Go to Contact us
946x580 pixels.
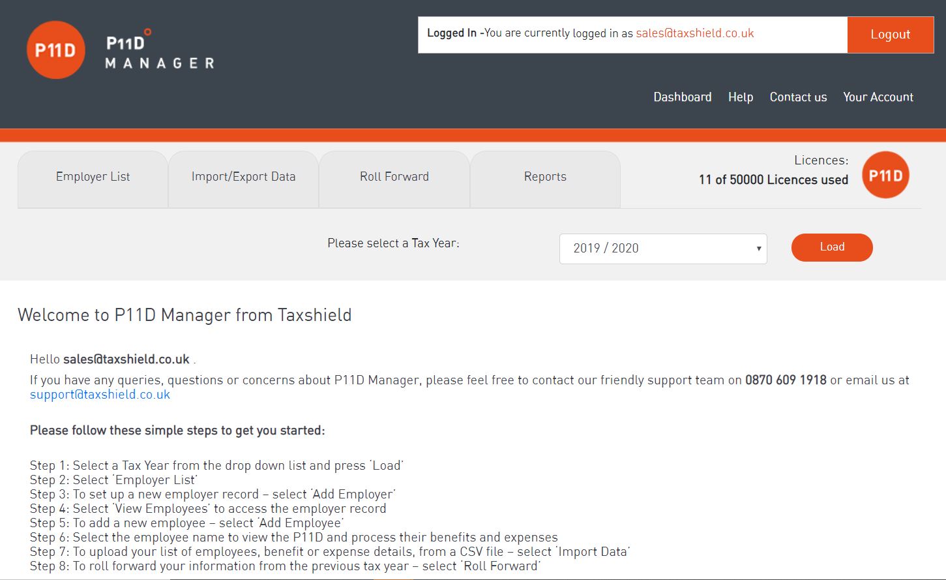(x=798, y=97)
